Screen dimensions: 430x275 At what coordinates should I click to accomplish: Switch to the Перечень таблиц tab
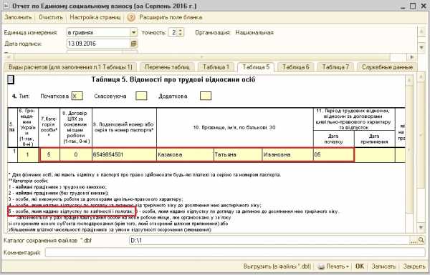pos(167,67)
